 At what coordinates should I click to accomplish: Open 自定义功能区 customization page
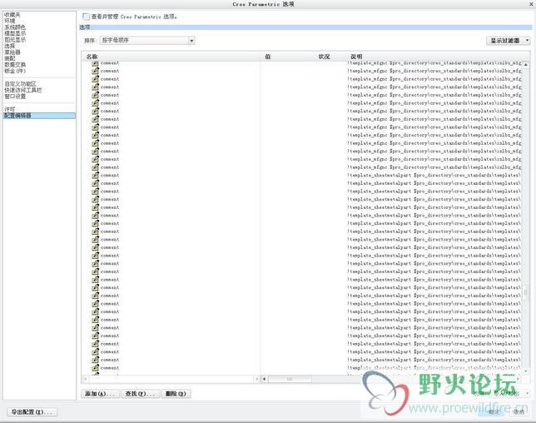pos(20,84)
